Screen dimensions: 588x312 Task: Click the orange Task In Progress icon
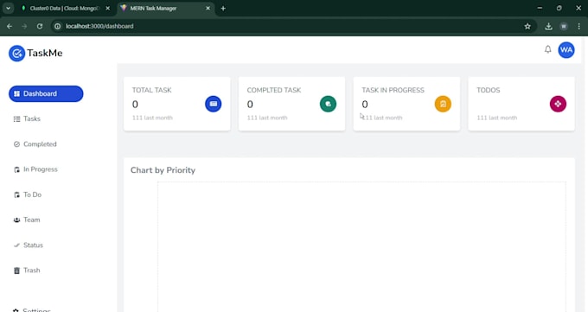click(x=443, y=104)
